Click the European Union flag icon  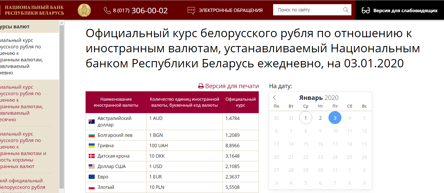click(x=92, y=177)
